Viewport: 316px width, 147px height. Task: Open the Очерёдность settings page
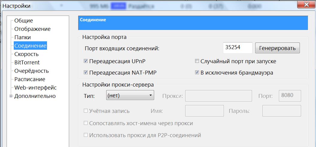point(31,71)
